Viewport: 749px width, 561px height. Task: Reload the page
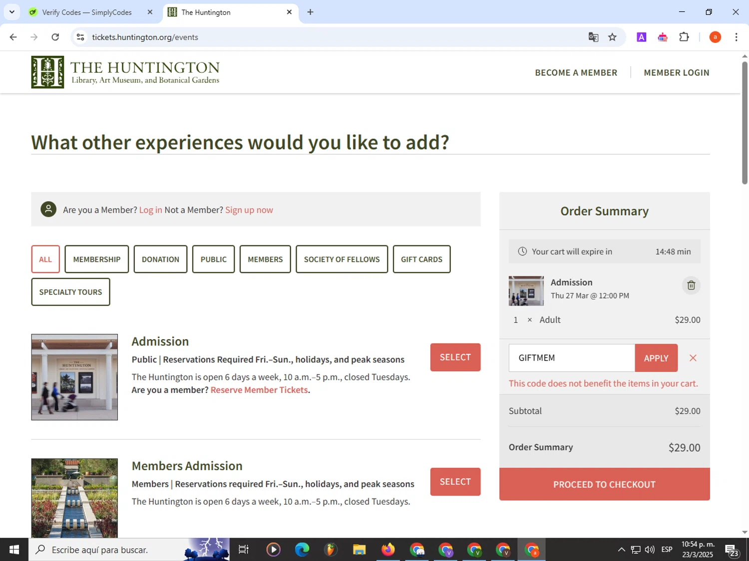[x=55, y=37]
